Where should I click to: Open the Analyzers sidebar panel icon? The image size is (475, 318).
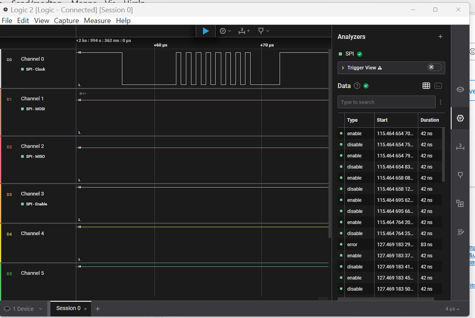tap(460, 118)
